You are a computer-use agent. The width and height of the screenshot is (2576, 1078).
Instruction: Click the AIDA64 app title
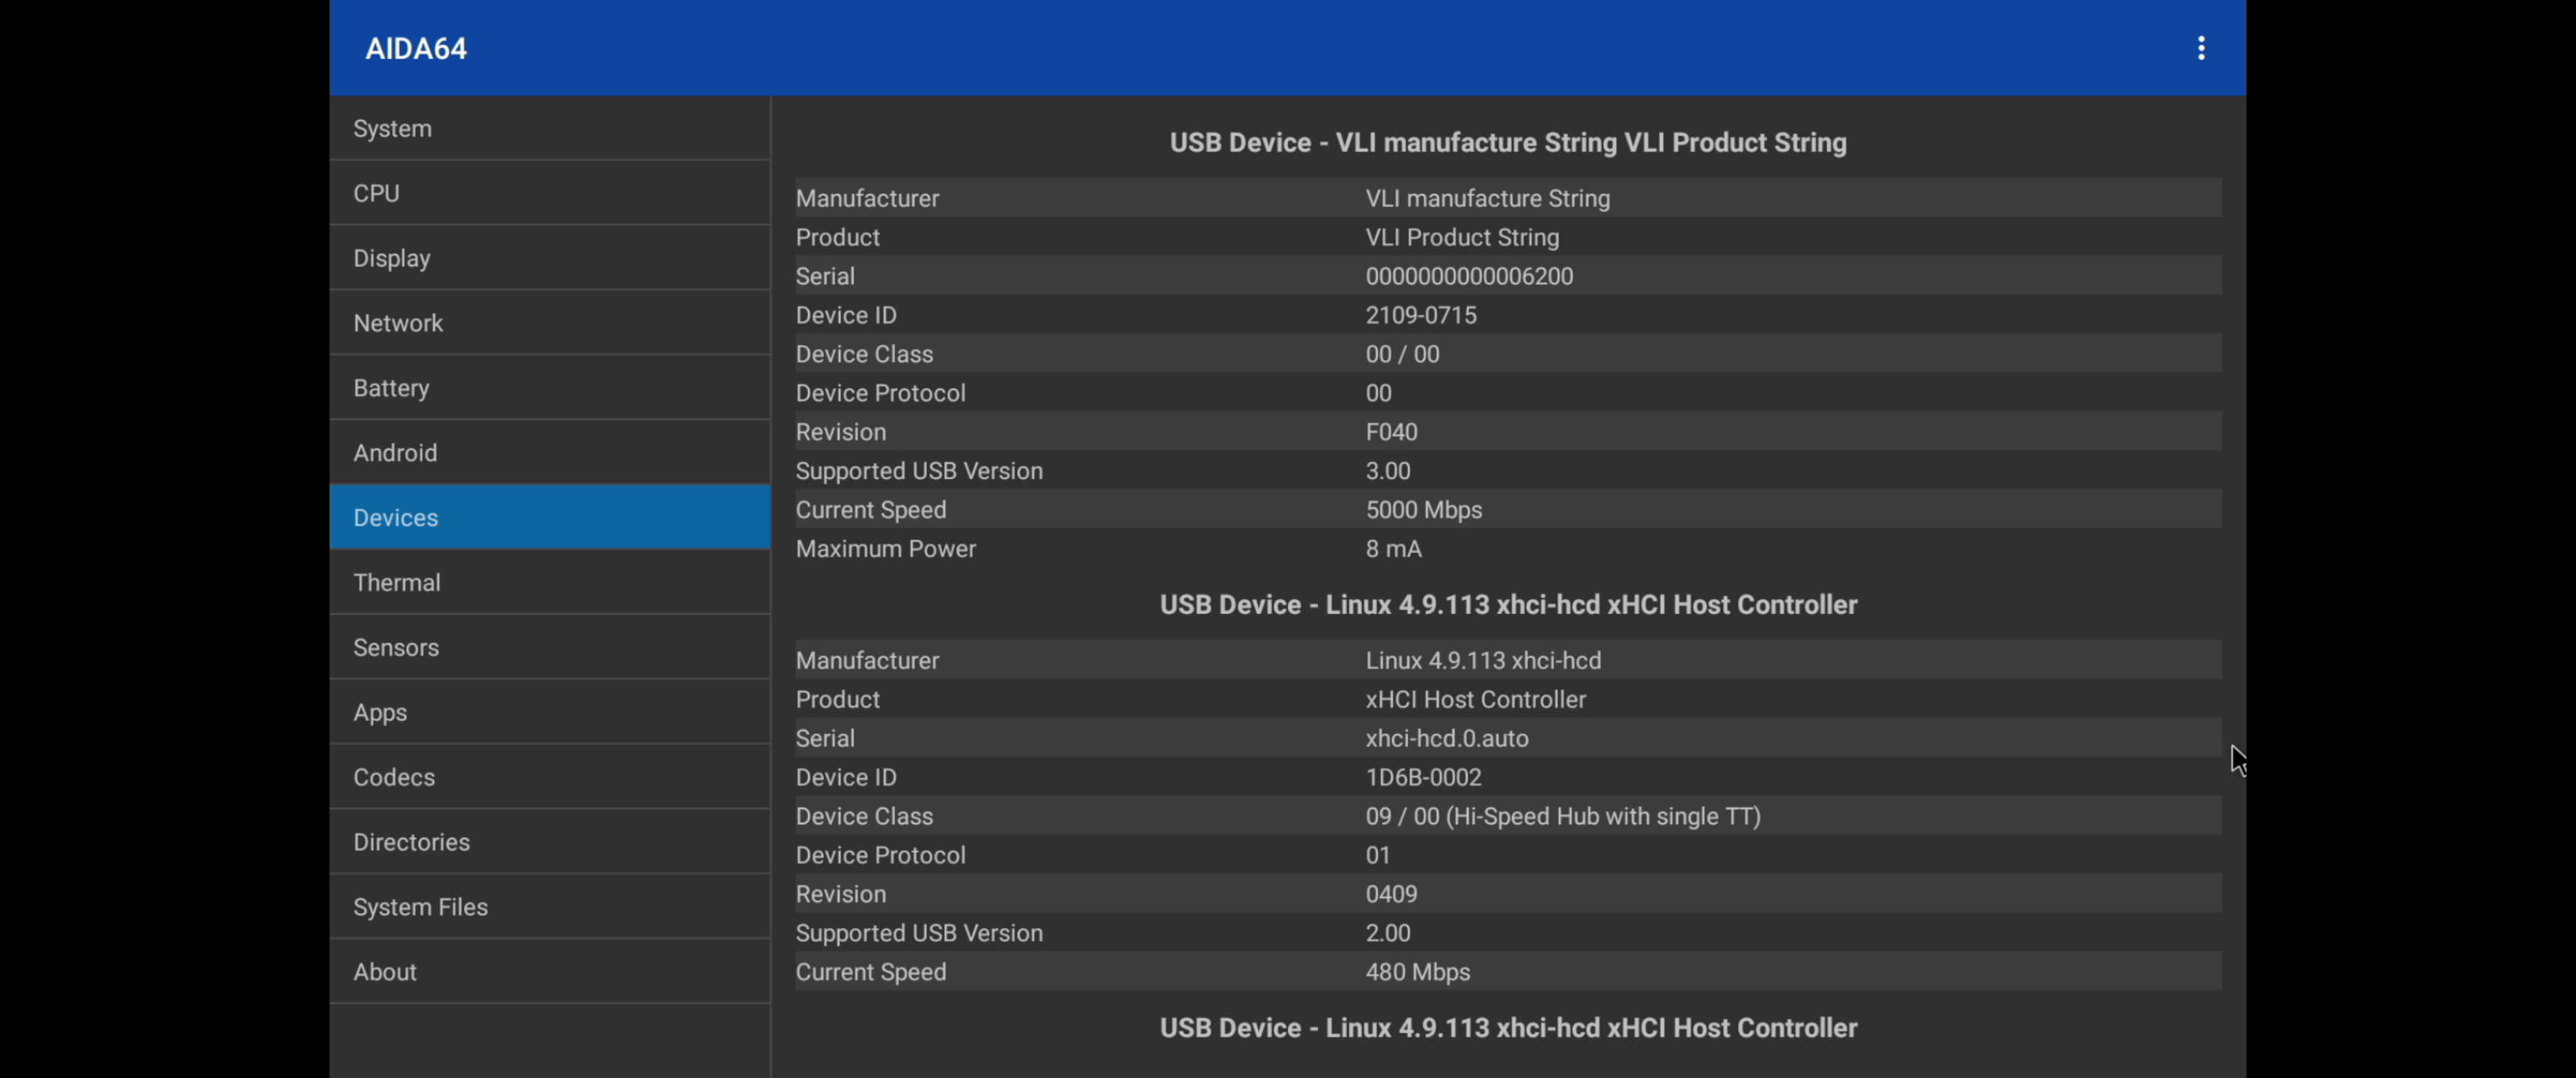click(416, 48)
